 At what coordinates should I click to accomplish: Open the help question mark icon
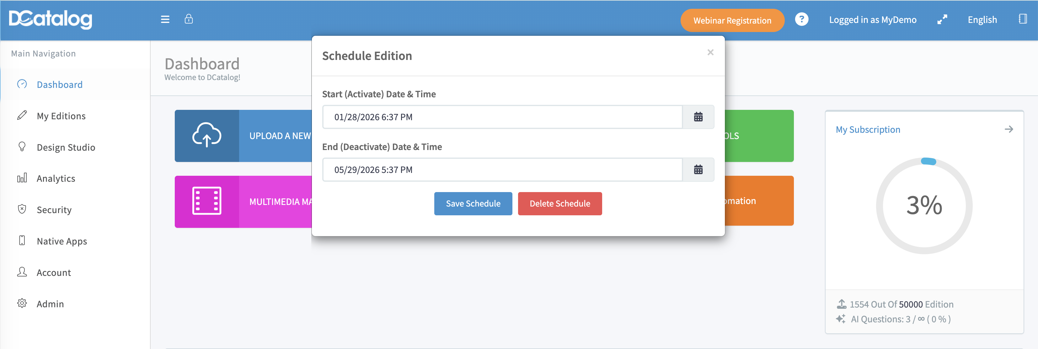801,19
